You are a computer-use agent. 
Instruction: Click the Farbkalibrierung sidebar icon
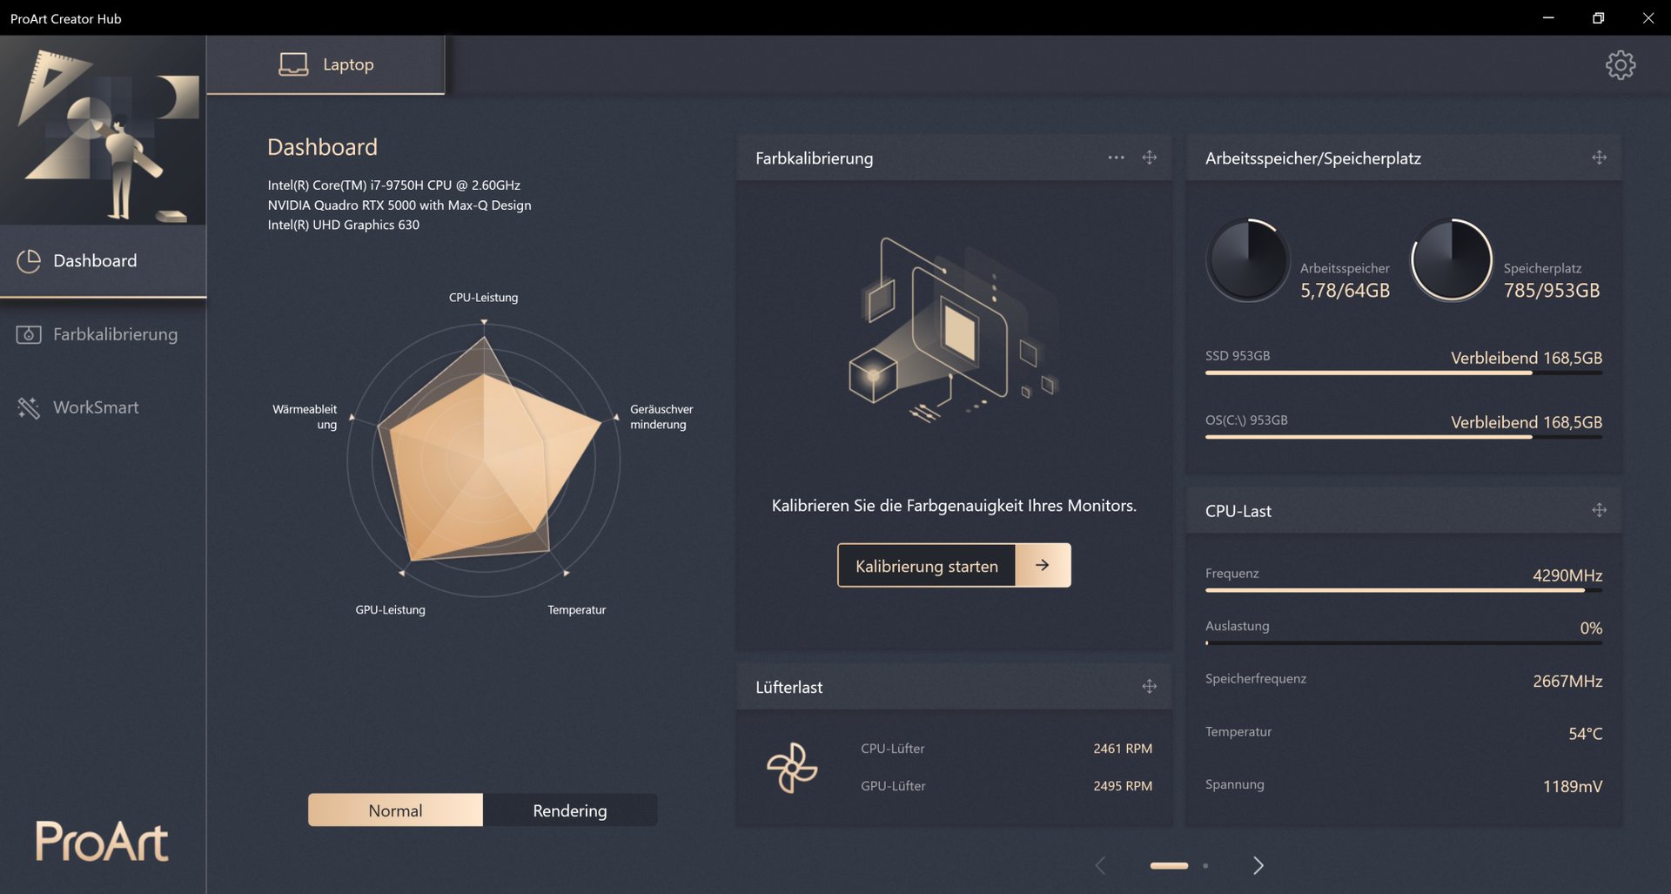[29, 334]
